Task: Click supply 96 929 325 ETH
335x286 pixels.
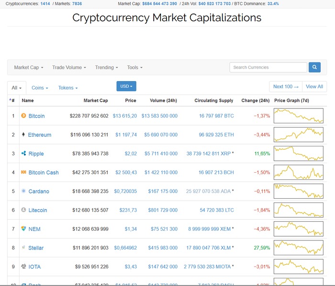Action: [216, 135]
